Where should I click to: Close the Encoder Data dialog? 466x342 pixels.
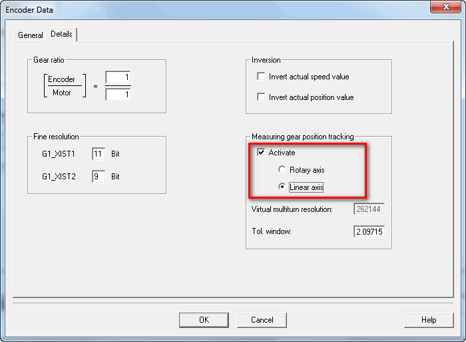(x=446, y=7)
